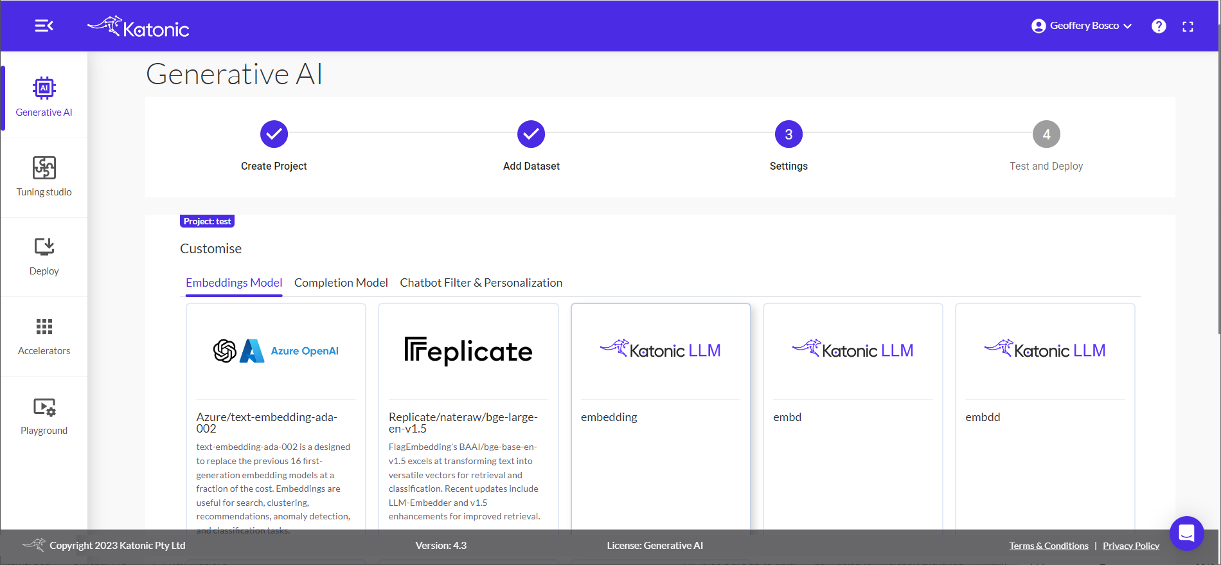Switch to the Embeddings Model tab

click(x=234, y=283)
